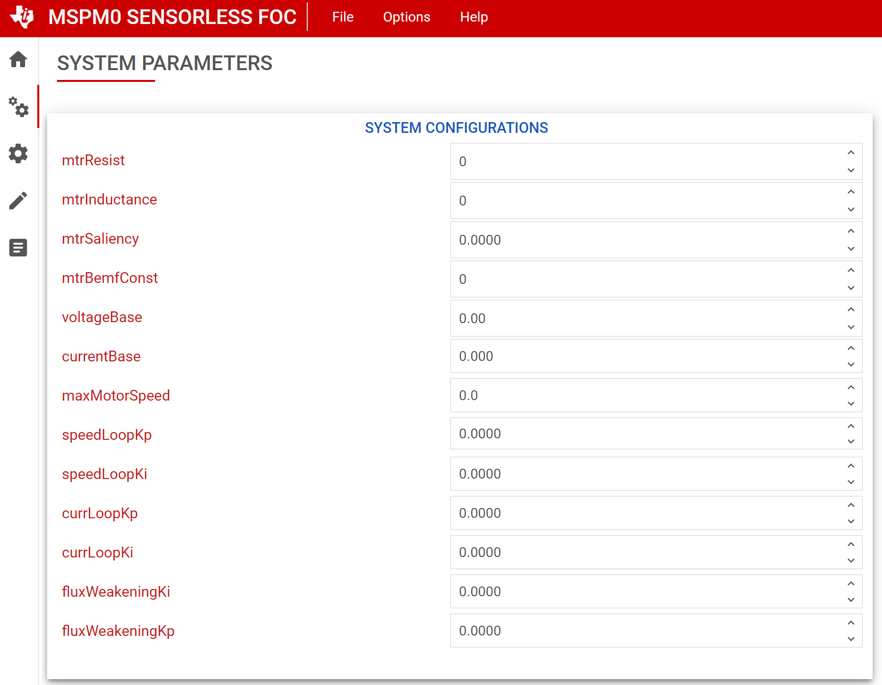
Task: Decrease speedLoopKp using down arrow
Action: pyautogui.click(x=851, y=441)
